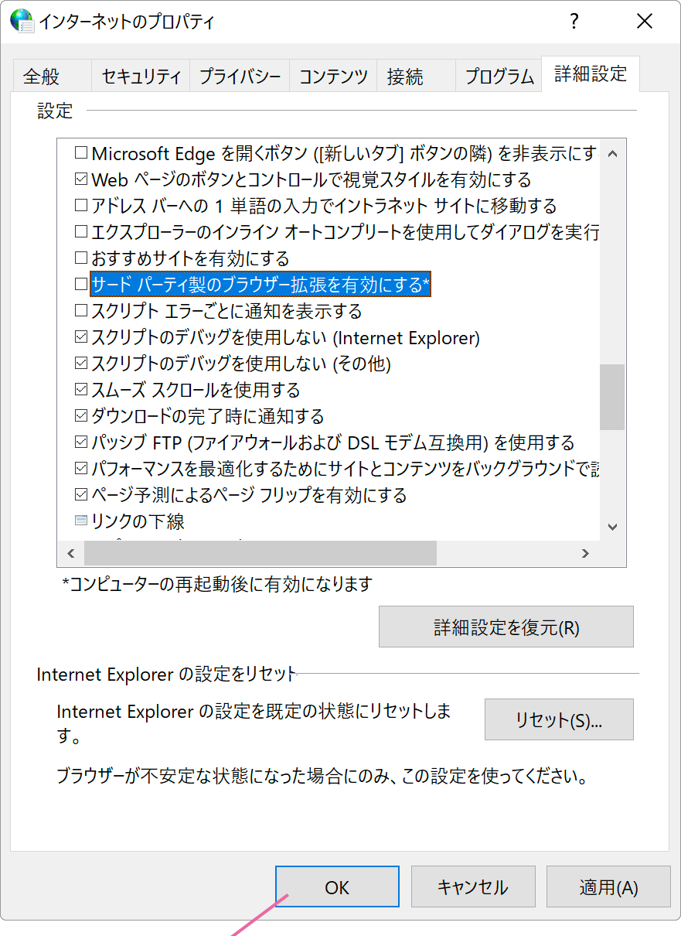Uncheck ダウンロードの完了時に通知する checkbox

(80, 416)
